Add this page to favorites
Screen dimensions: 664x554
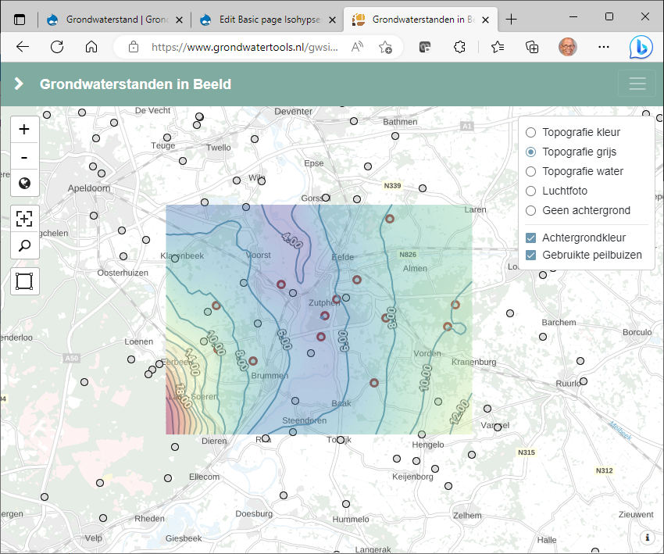(385, 47)
